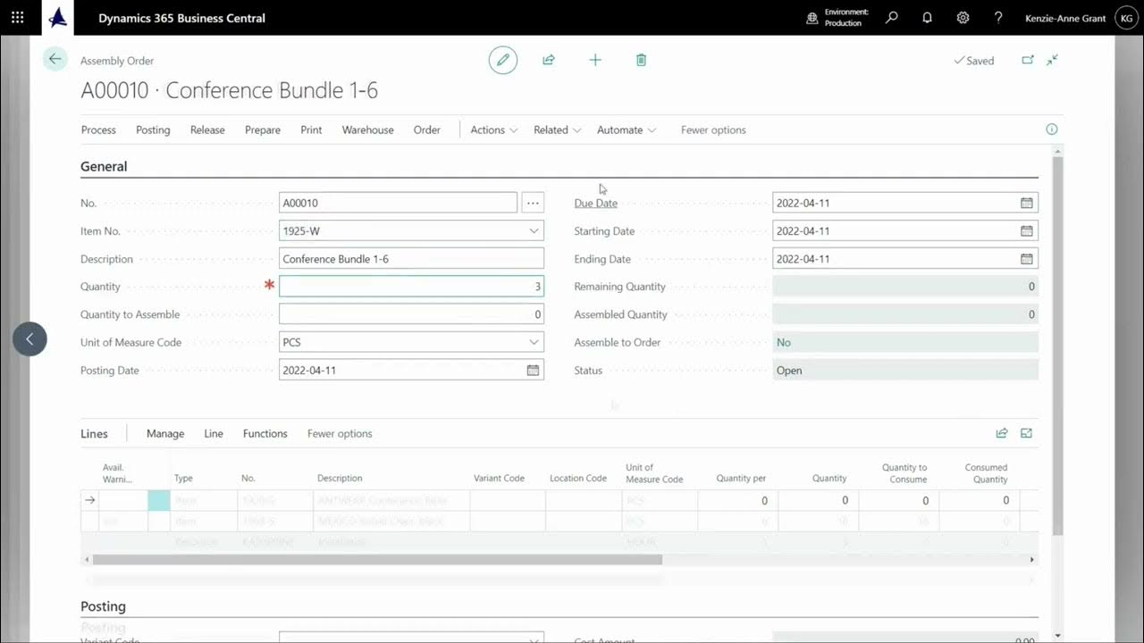Image resolution: width=1144 pixels, height=643 pixels.
Task: Click the Variant Code column header
Action: tap(499, 478)
